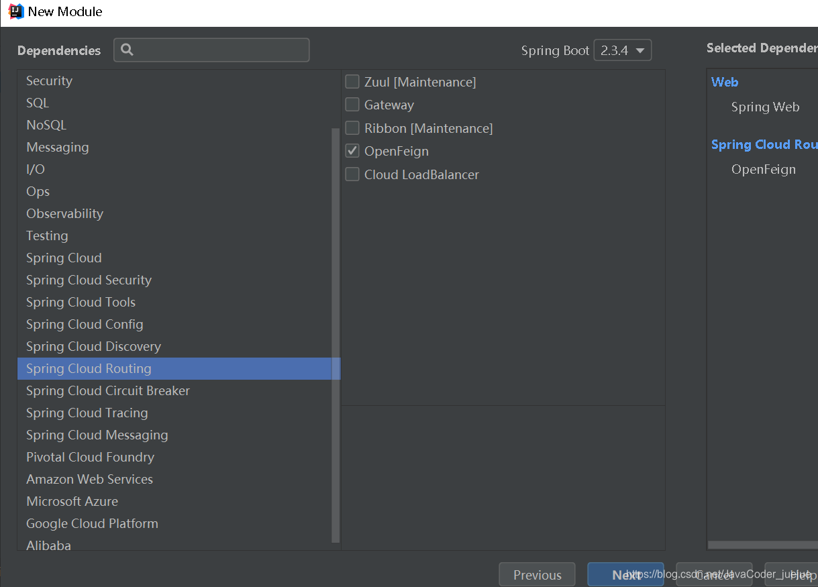
Task: Select the Security category
Action: coord(175,81)
